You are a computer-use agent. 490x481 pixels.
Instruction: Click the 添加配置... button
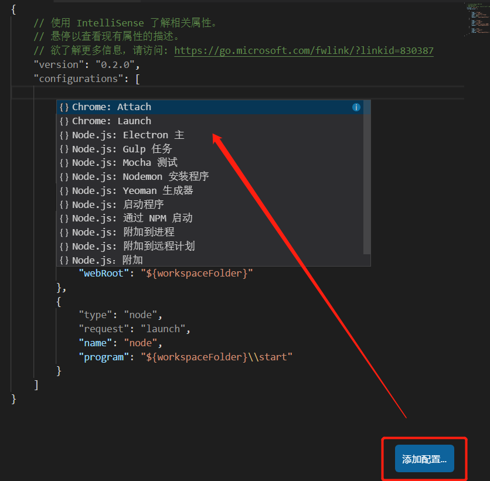424,459
